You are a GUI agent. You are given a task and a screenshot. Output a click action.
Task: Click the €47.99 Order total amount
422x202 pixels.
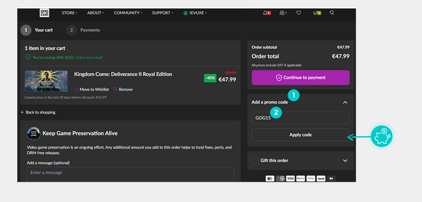pos(340,56)
